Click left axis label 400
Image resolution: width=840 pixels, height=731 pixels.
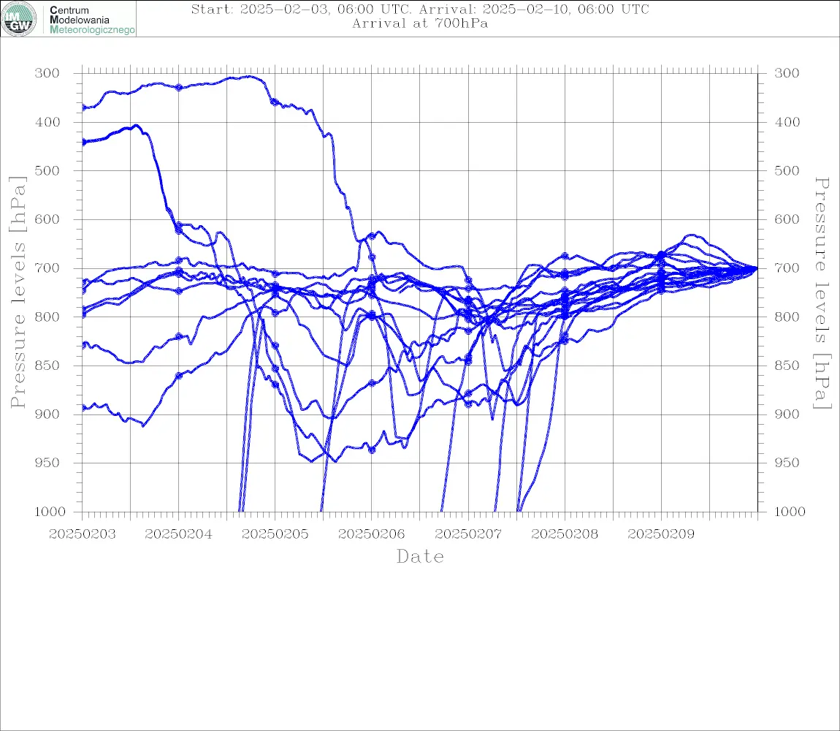click(x=47, y=122)
